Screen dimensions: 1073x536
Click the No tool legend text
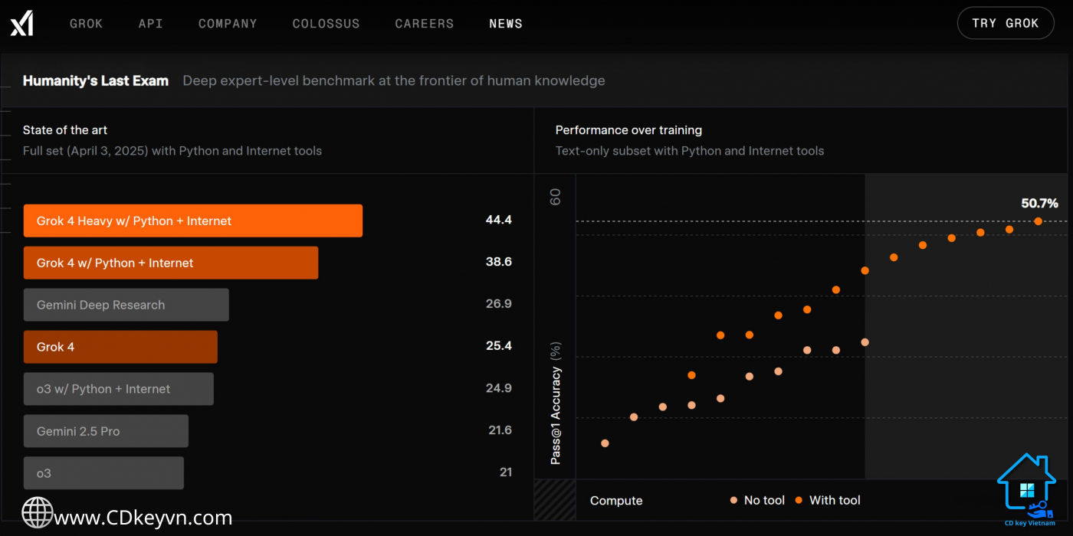click(764, 500)
